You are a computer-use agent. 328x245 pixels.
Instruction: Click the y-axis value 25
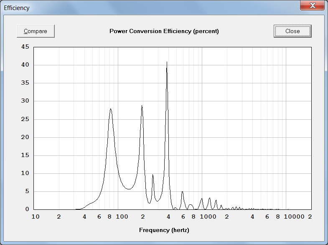(25, 119)
